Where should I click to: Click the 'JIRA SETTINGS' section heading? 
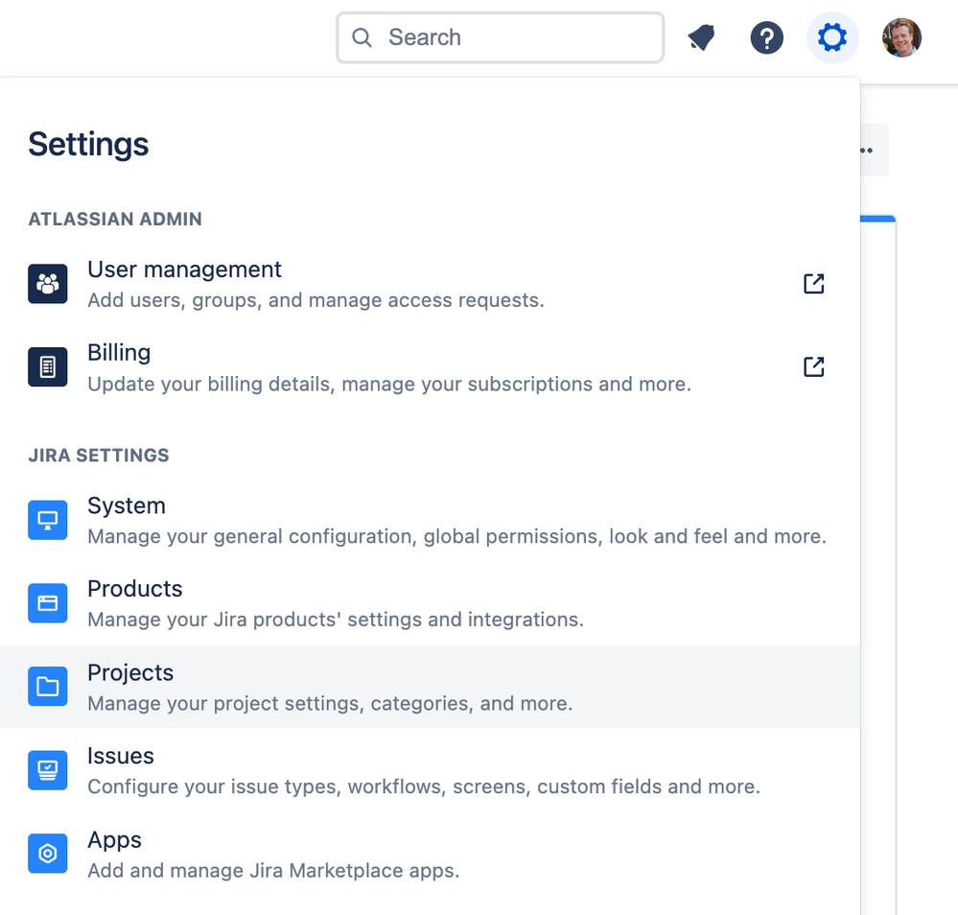click(x=99, y=456)
